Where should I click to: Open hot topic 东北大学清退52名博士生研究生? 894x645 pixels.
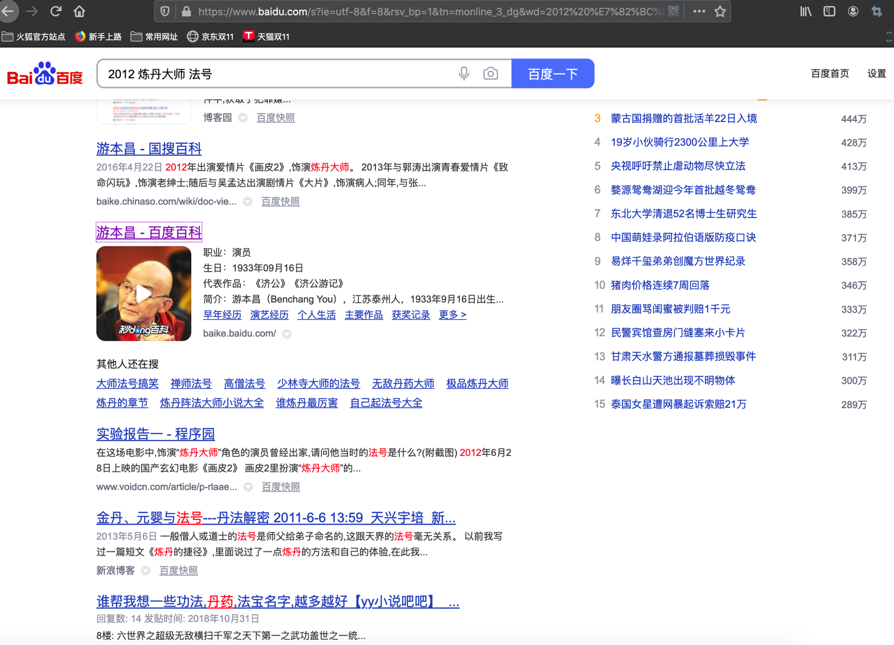point(684,213)
